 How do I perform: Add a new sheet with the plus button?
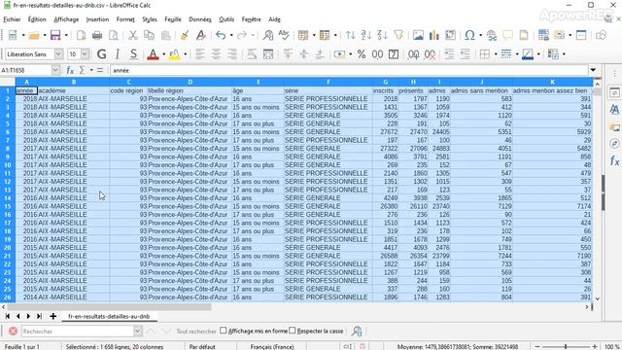(x=53, y=316)
